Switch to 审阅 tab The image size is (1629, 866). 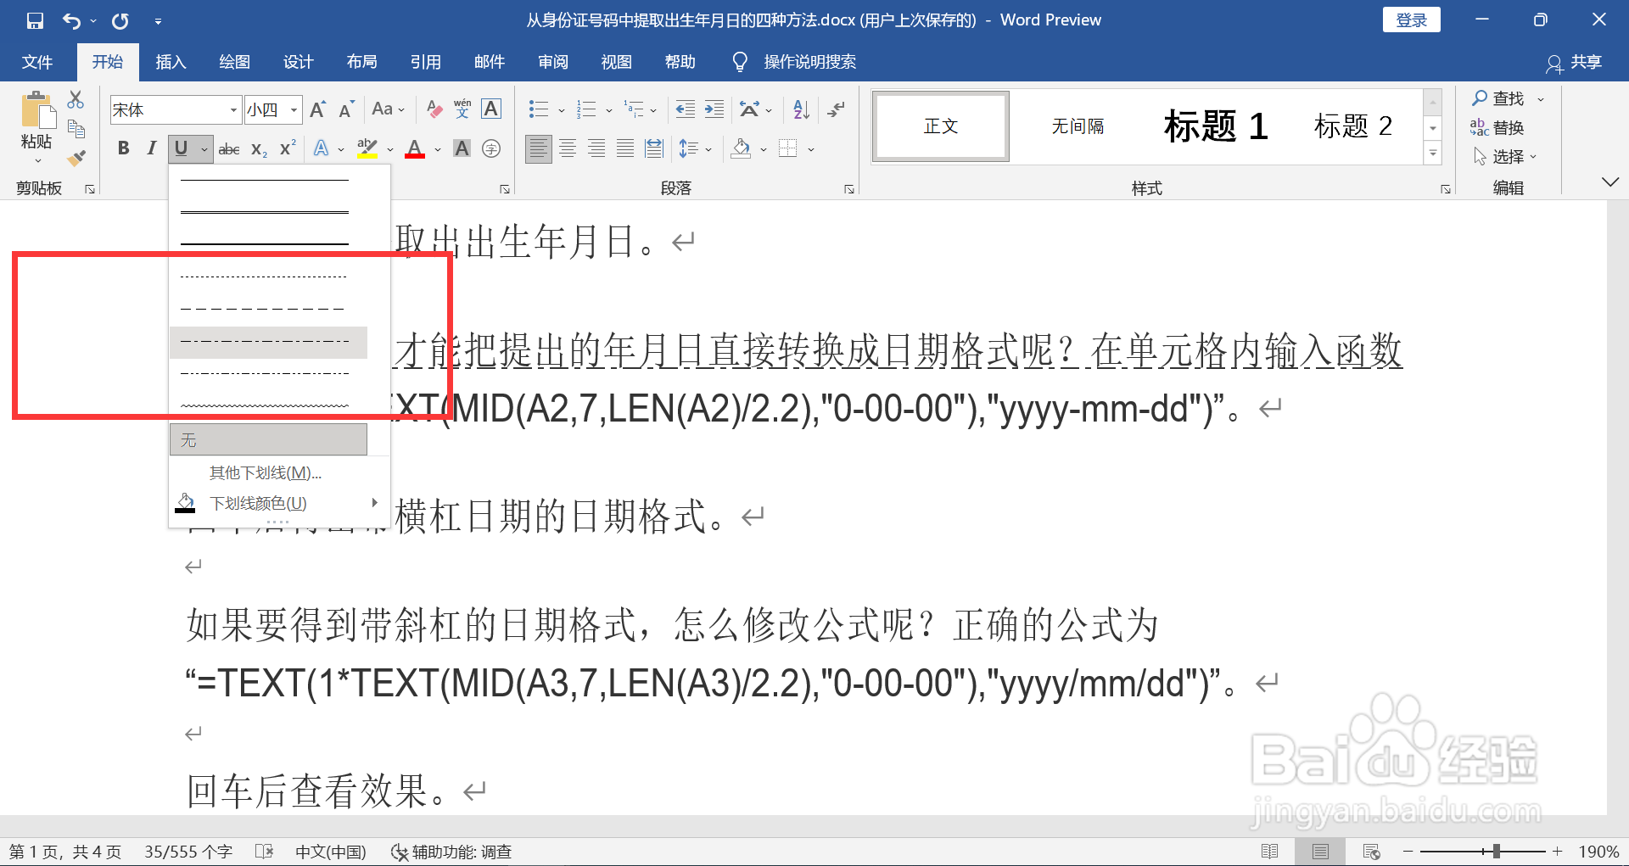point(553,62)
